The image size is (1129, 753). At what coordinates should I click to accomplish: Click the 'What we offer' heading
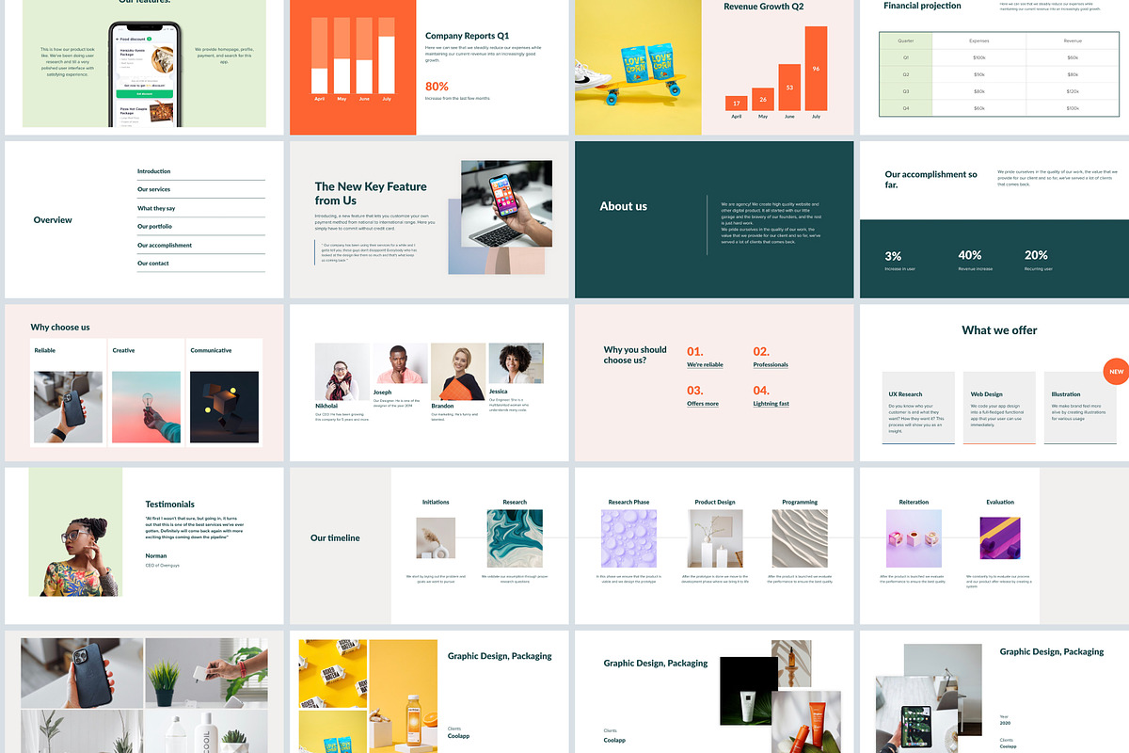click(999, 330)
